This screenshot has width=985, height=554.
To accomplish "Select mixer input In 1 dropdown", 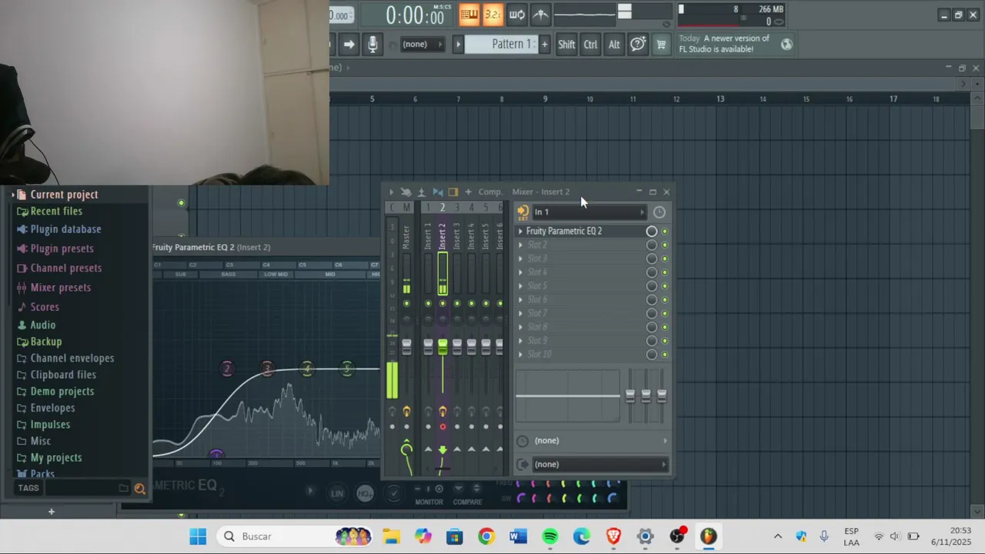I will coord(589,212).
